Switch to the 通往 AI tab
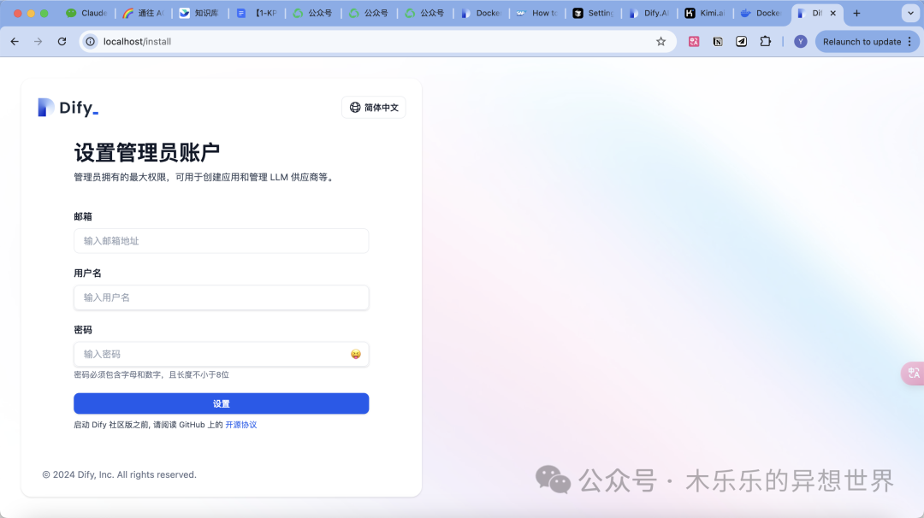Image resolution: width=924 pixels, height=518 pixels. tap(143, 13)
